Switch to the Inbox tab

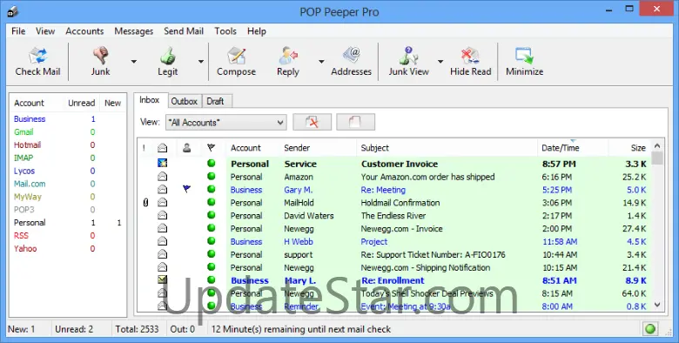coord(150,100)
